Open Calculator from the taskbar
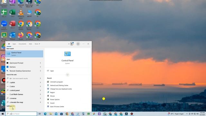Image resolution: width=206 pixels, height=116 pixels. (x=83, y=114)
